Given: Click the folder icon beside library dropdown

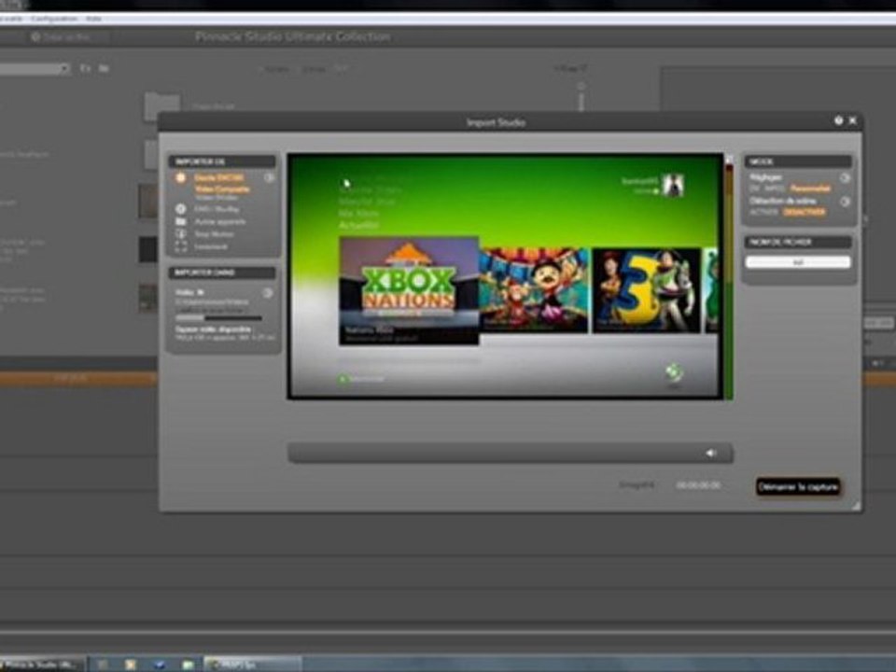Looking at the screenshot, I should click(x=104, y=68).
